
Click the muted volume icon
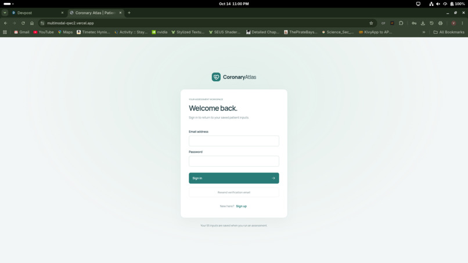(x=438, y=4)
